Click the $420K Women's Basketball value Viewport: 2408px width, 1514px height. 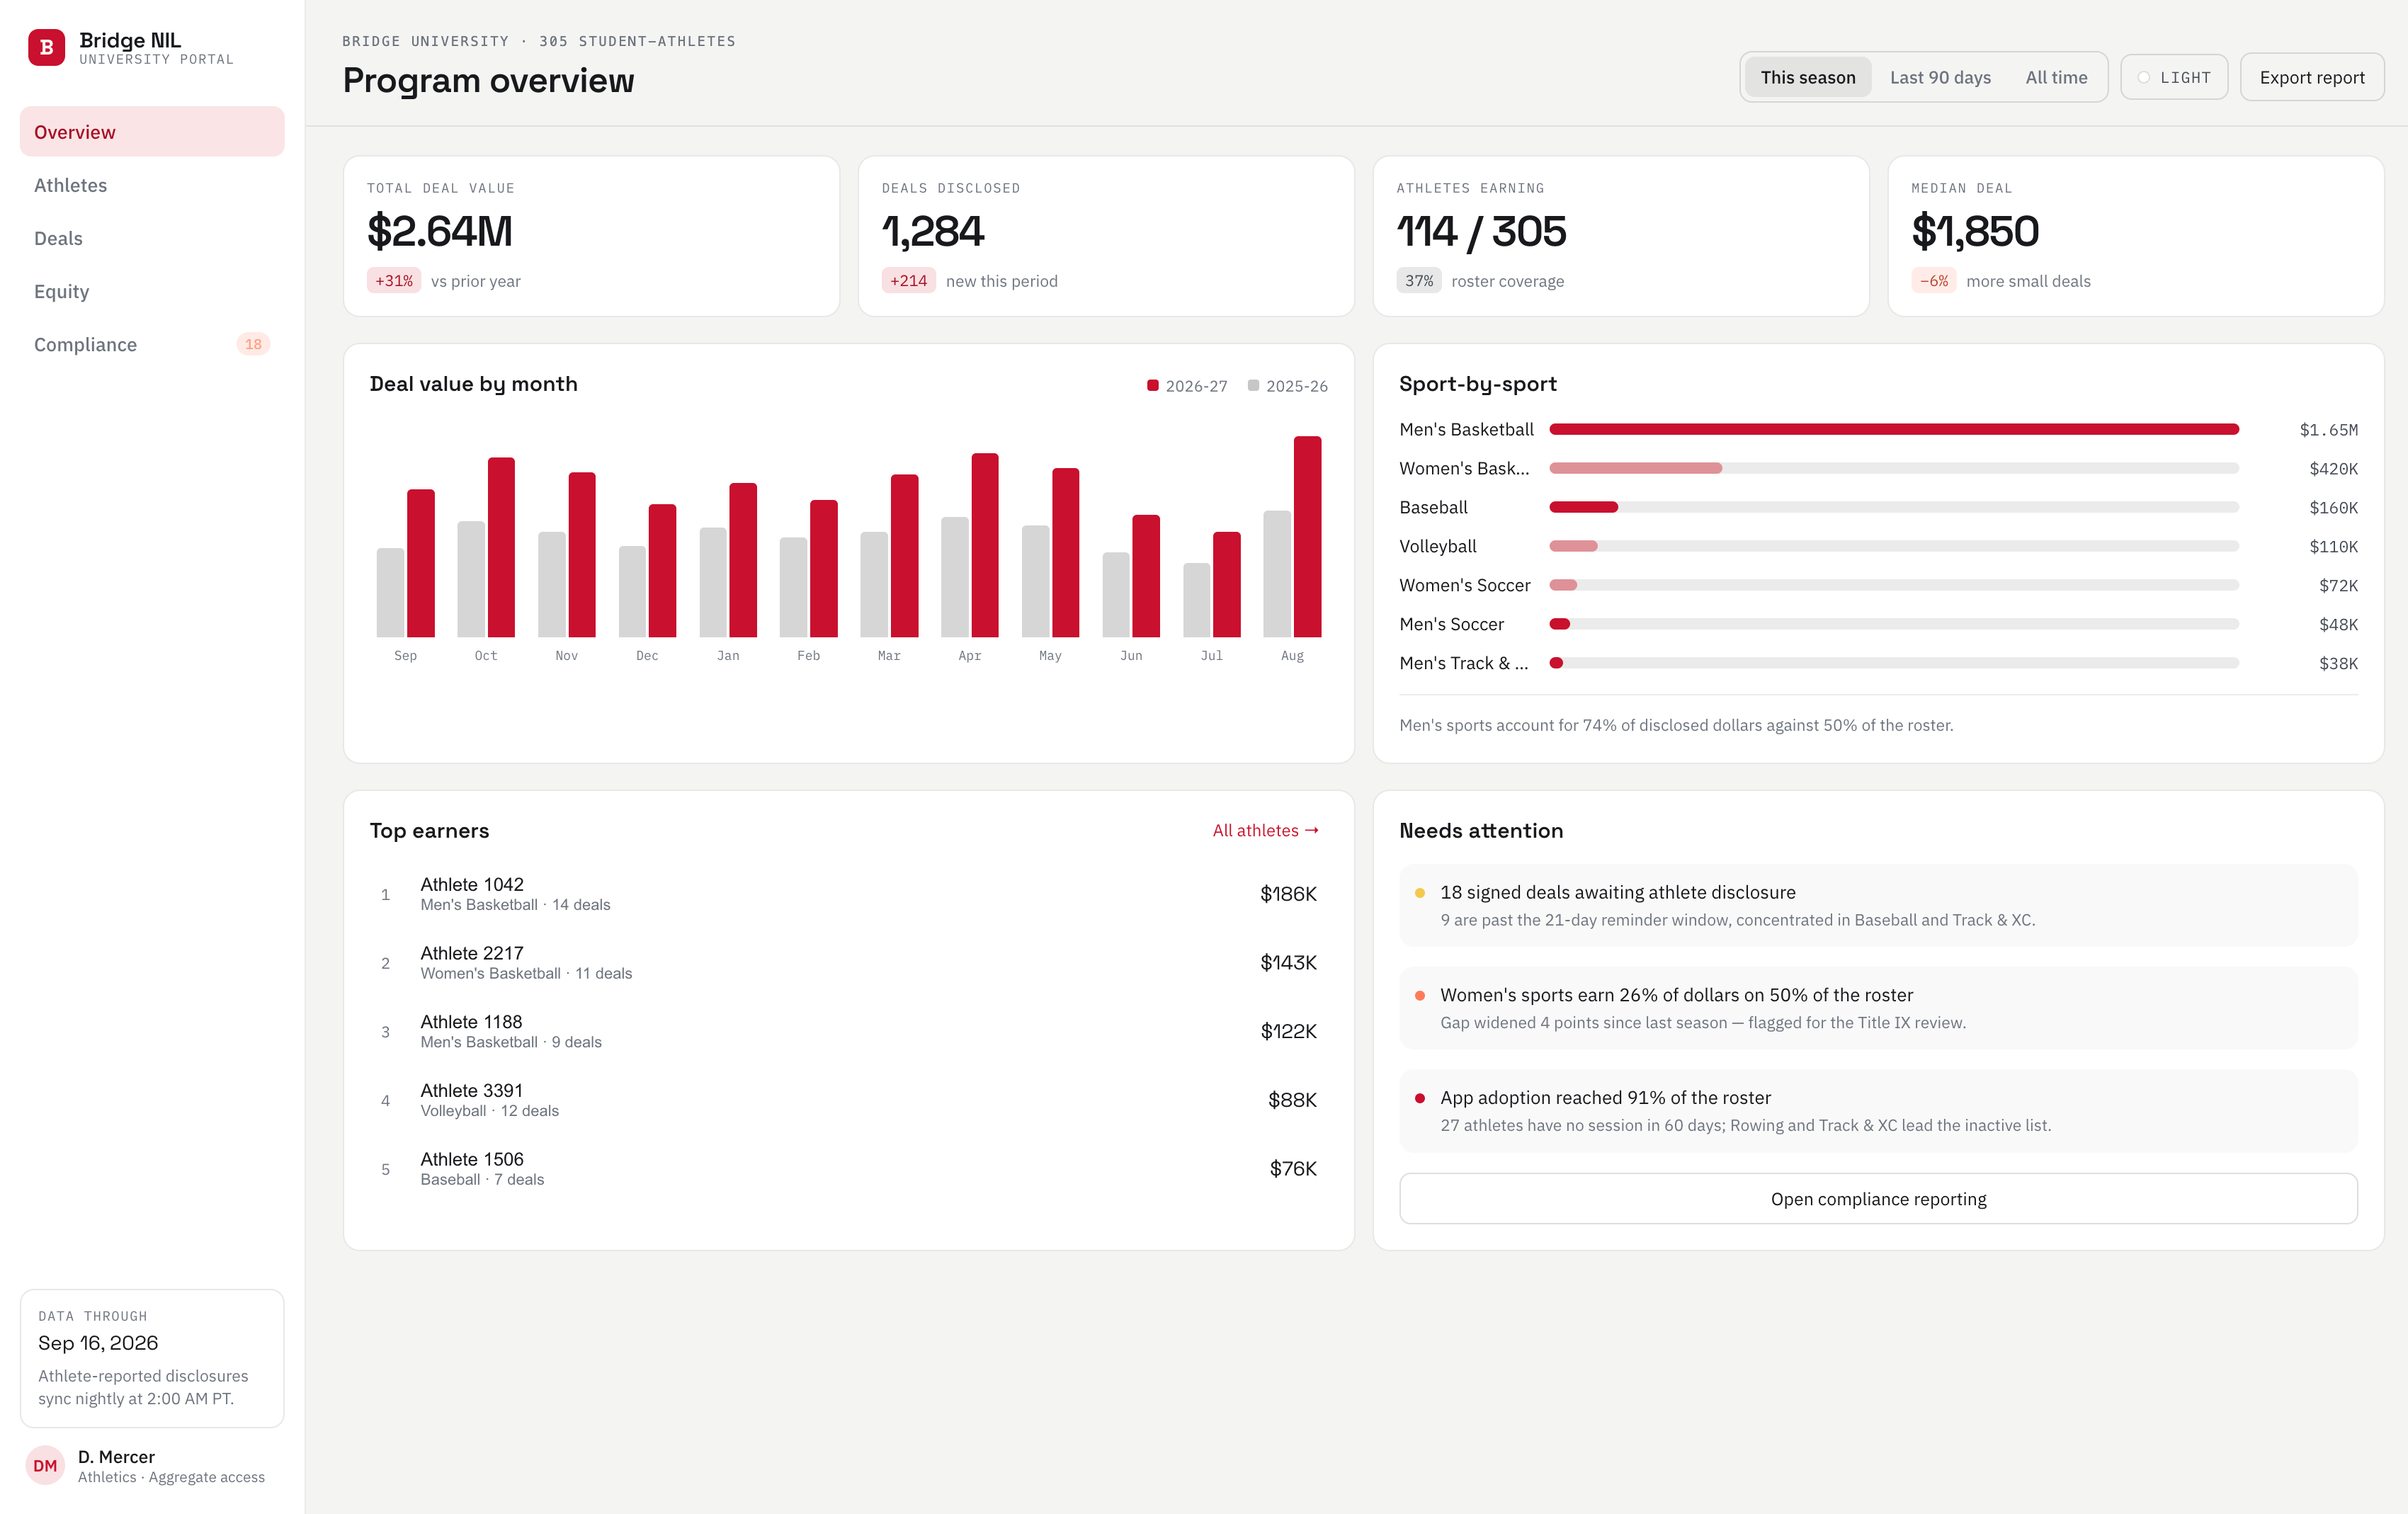tap(2333, 469)
